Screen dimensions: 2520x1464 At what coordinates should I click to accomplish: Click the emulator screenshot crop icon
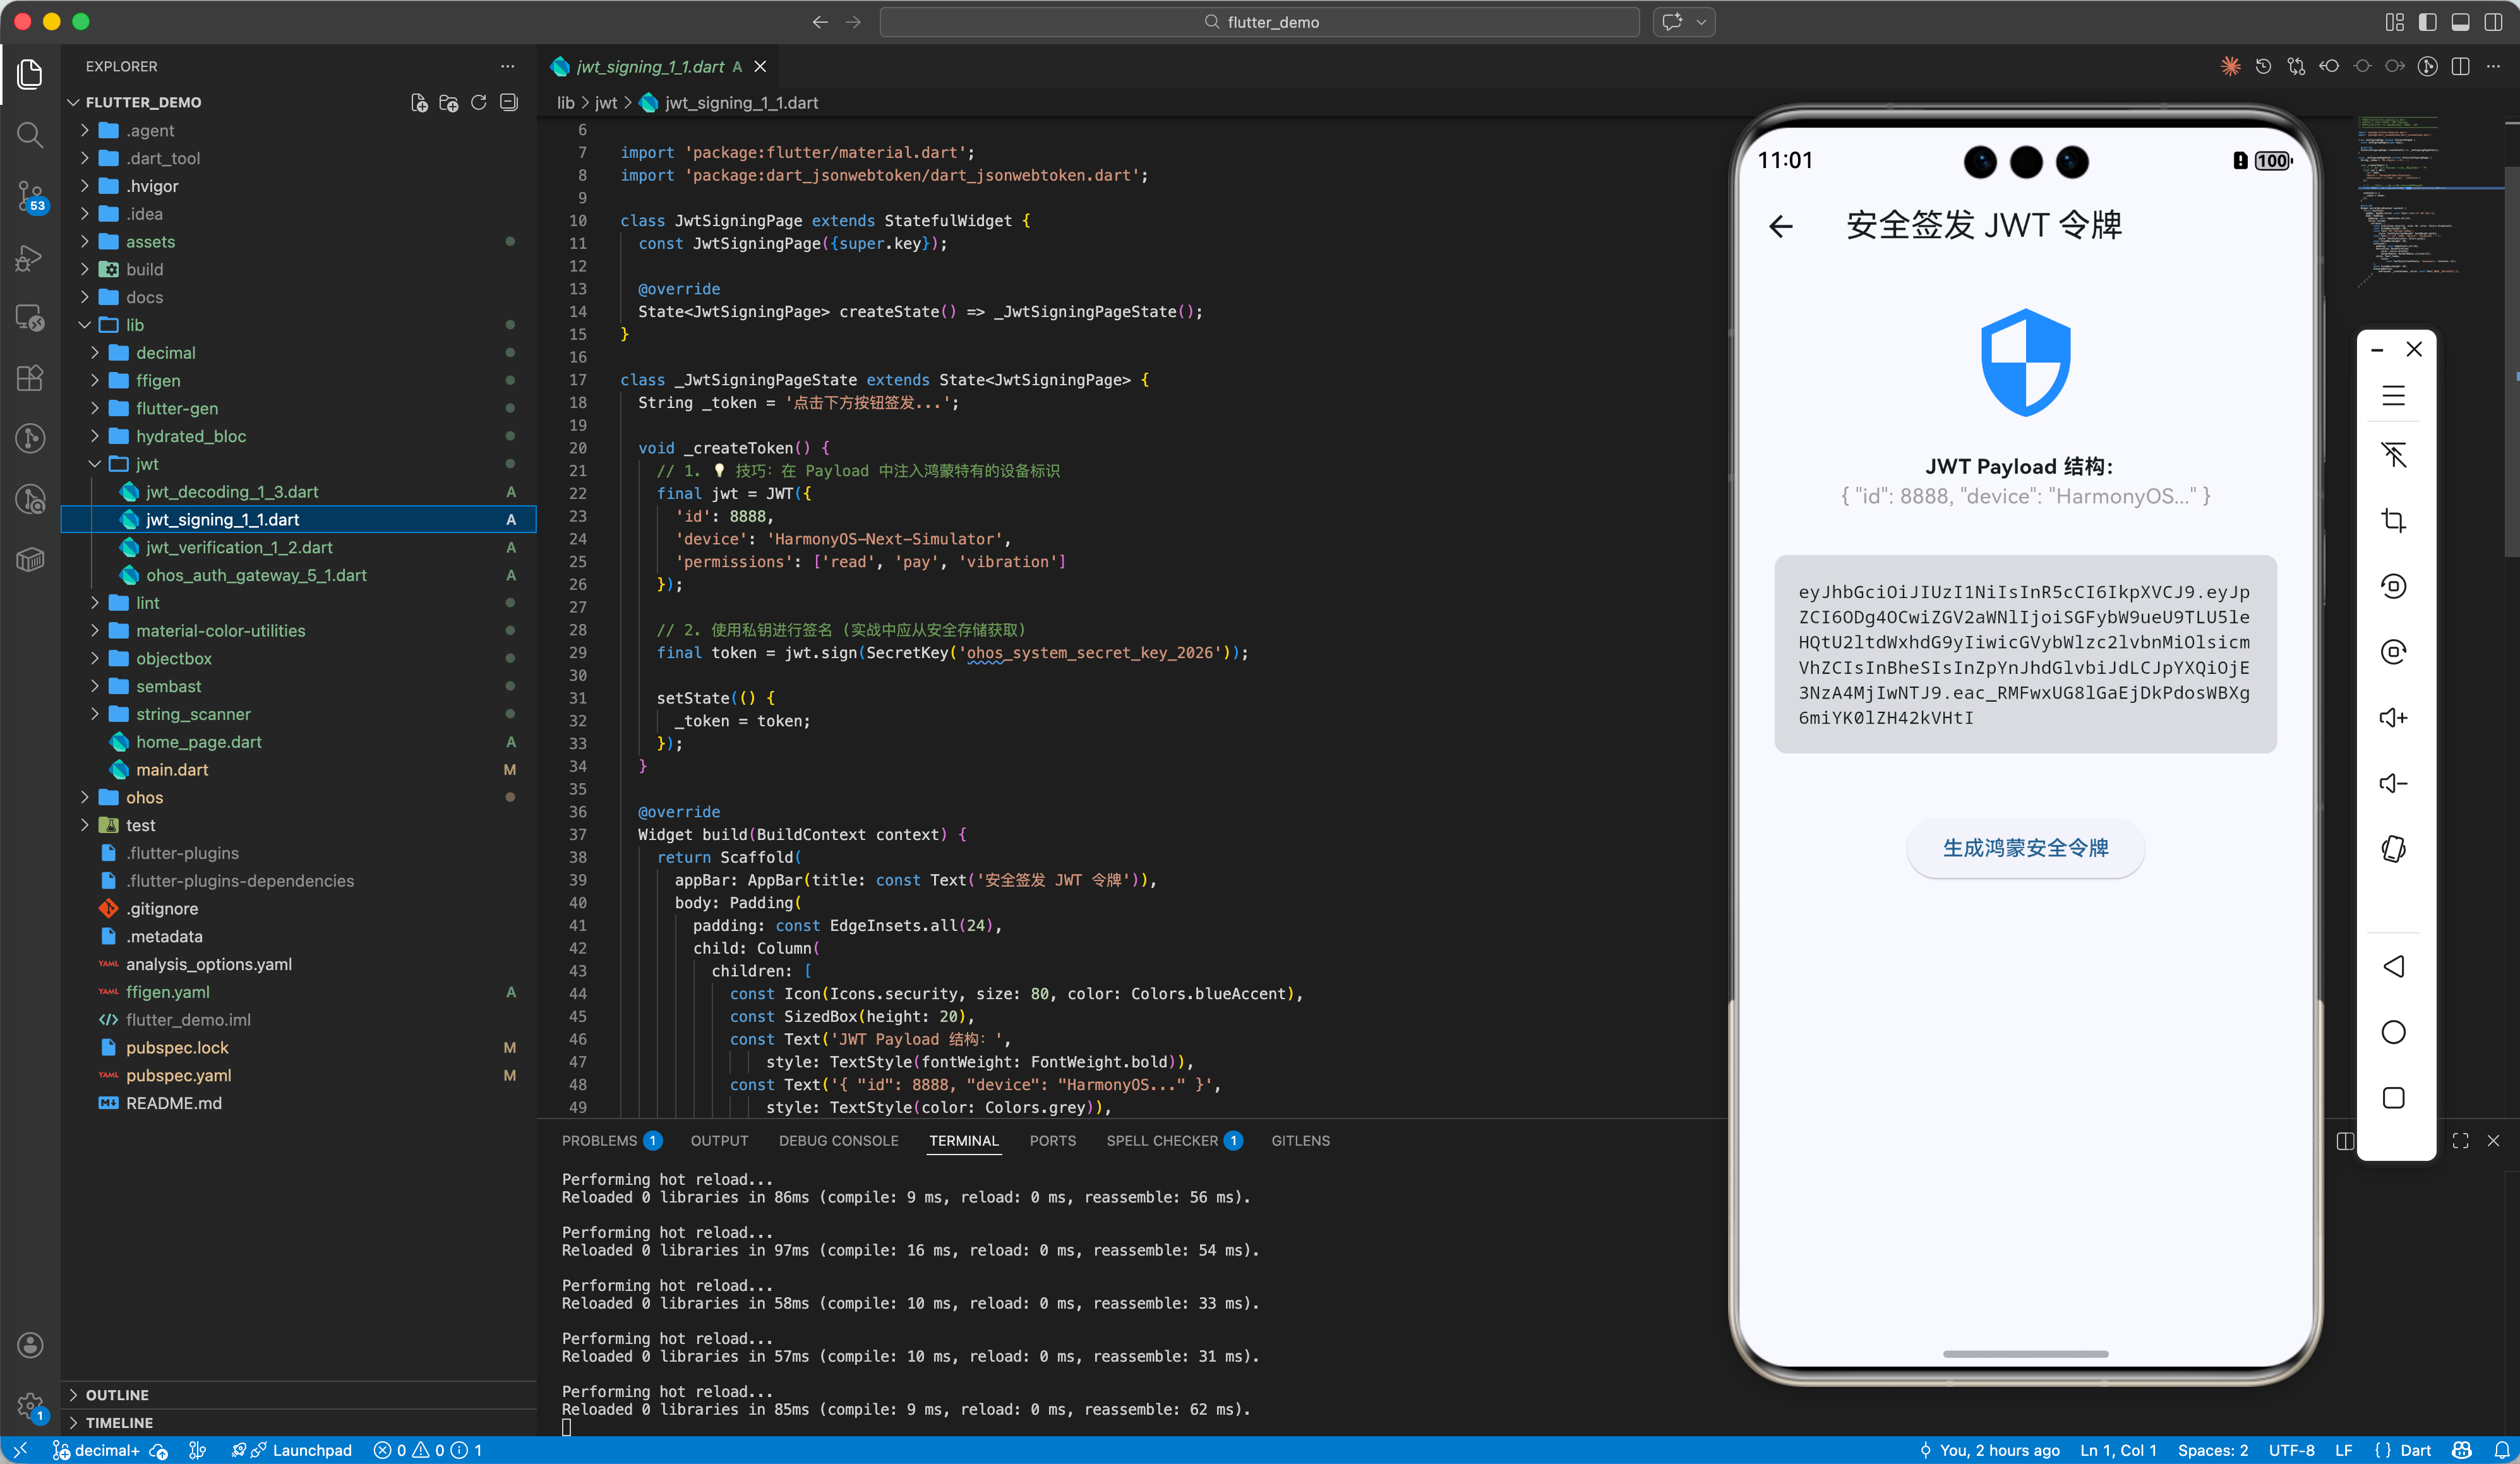pyautogui.click(x=2393, y=520)
